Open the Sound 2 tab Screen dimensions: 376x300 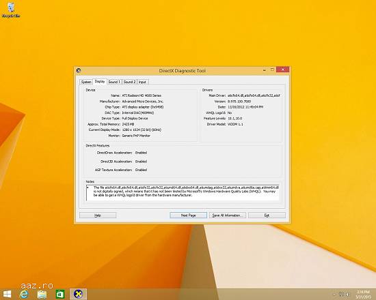point(129,82)
